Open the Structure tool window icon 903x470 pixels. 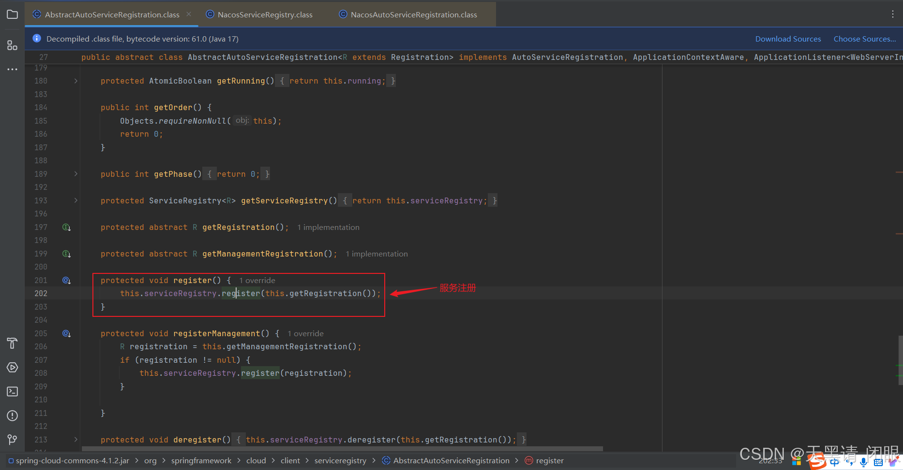(x=12, y=45)
